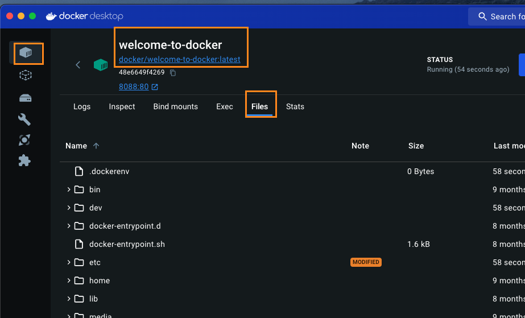Sort by Name using the up arrow
Screen dimensions: 525x318
tap(96, 146)
